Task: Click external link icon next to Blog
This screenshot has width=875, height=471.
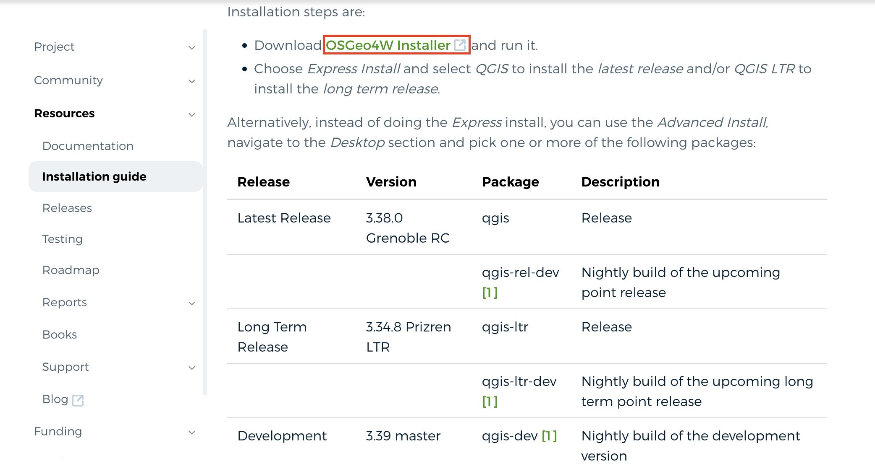Action: pos(78,400)
